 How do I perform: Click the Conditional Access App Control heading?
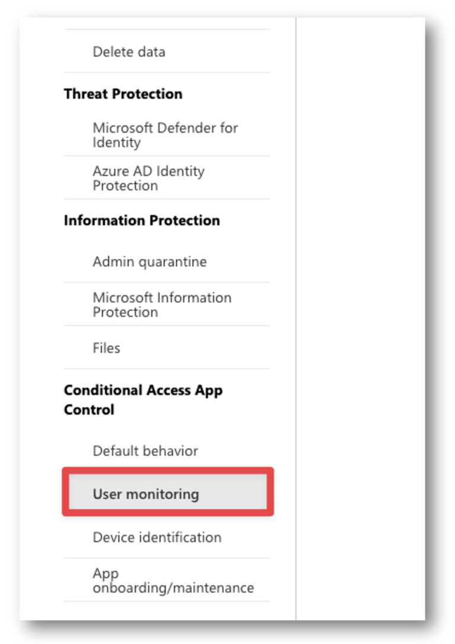click(x=143, y=400)
